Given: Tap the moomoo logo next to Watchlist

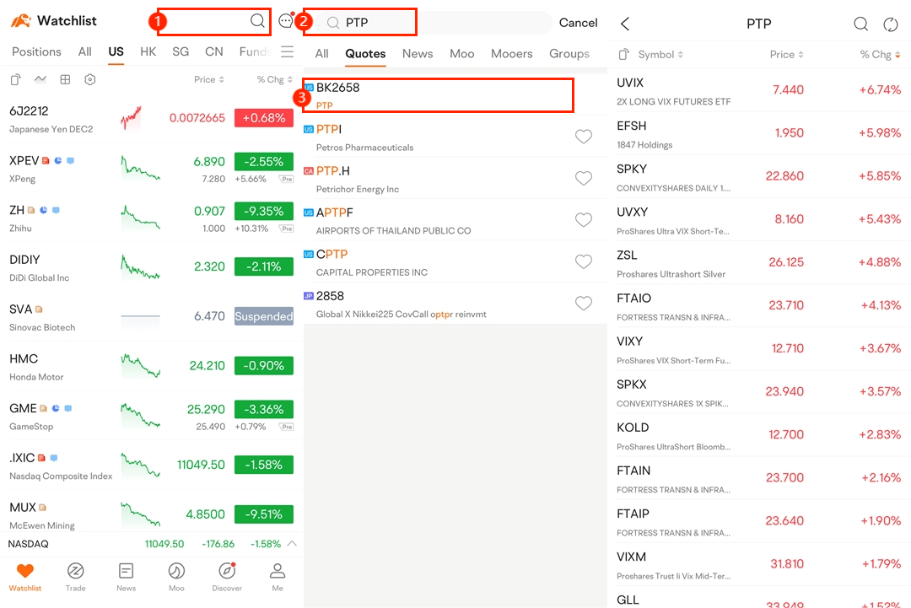Looking at the screenshot, I should point(21,21).
